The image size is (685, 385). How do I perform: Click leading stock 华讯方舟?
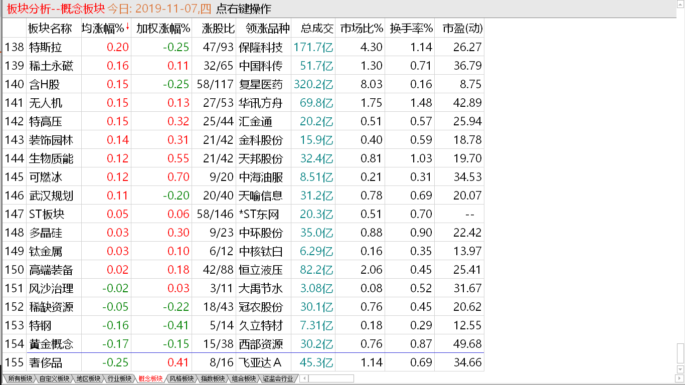point(261,103)
